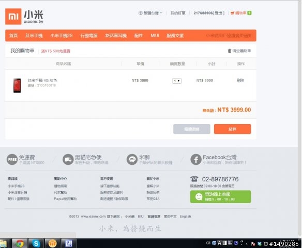Click the red flag action center tray icon
The image size is (302, 248).
point(253,244)
